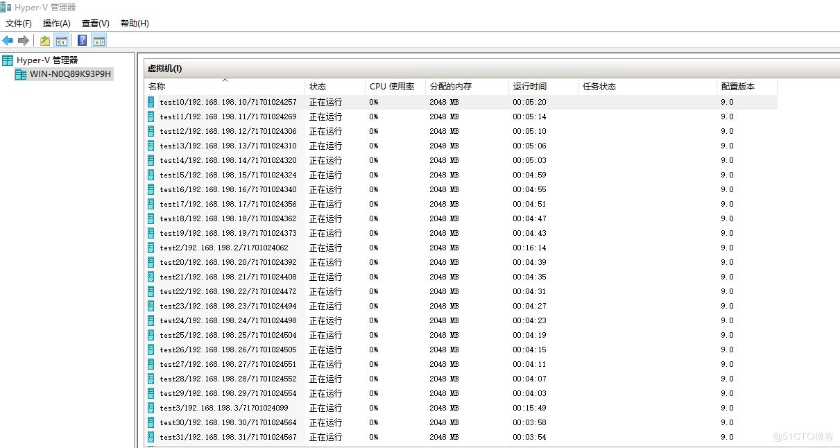
Task: Click the 0% CPU cell of test22
Action: 374,291
